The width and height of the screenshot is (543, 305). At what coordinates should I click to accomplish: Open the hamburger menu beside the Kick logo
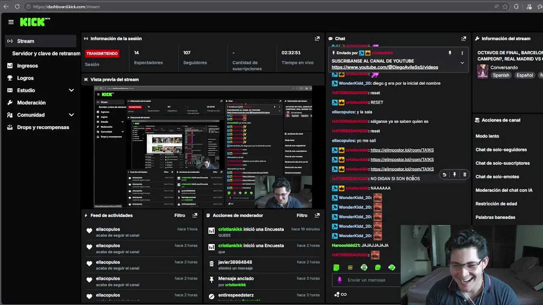[x=11, y=22]
